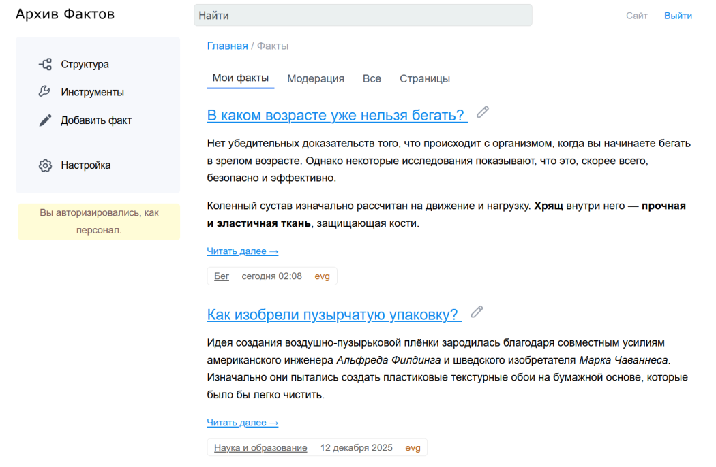Click the Найти search field
The image size is (716, 467).
[363, 14]
